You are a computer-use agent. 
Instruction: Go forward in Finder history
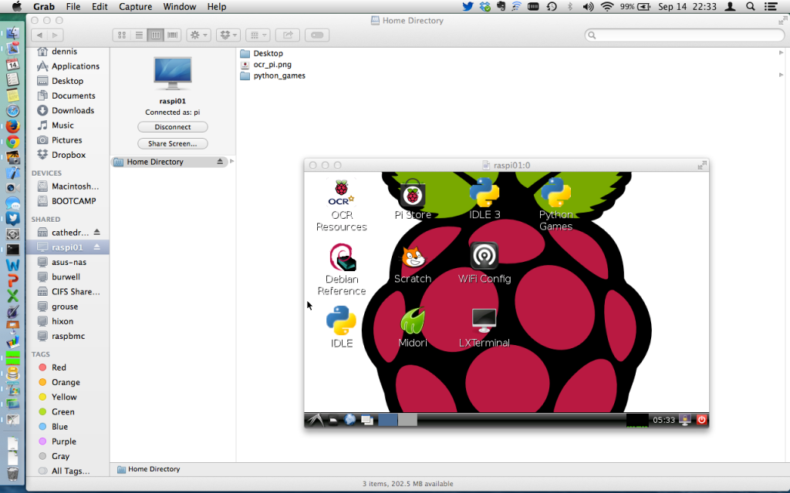56,35
